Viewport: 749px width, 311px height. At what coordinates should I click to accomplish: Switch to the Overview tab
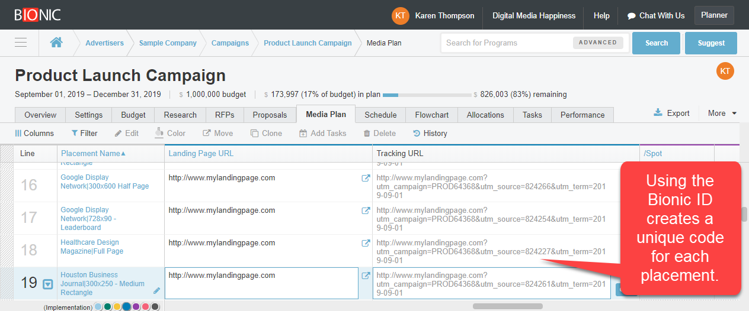click(40, 115)
